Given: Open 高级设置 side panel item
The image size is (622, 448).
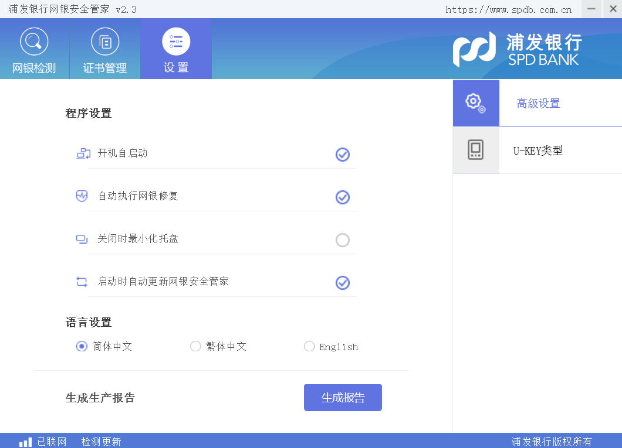Looking at the screenshot, I should [x=538, y=103].
